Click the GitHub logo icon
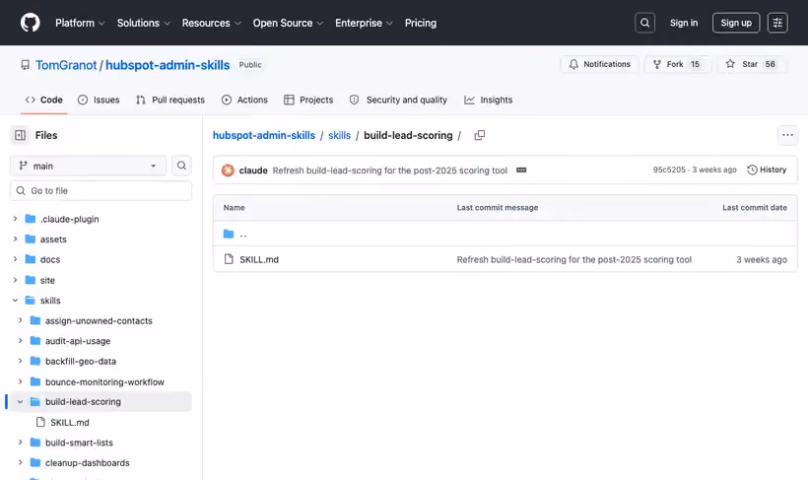 tap(30, 23)
